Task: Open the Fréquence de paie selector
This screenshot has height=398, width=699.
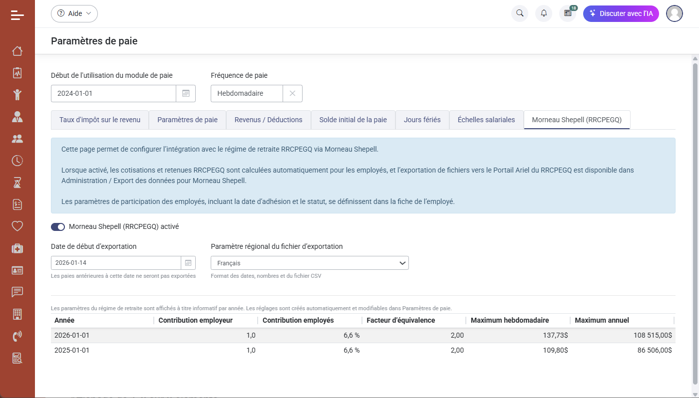Action: tap(247, 93)
